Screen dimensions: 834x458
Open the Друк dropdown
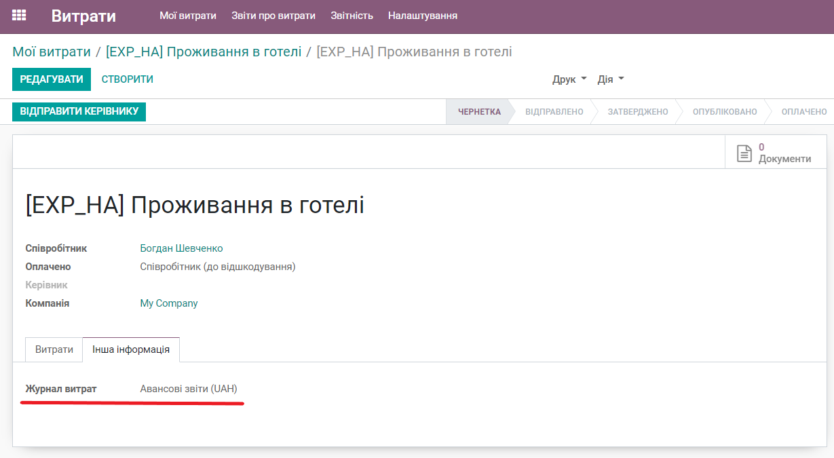click(x=567, y=79)
